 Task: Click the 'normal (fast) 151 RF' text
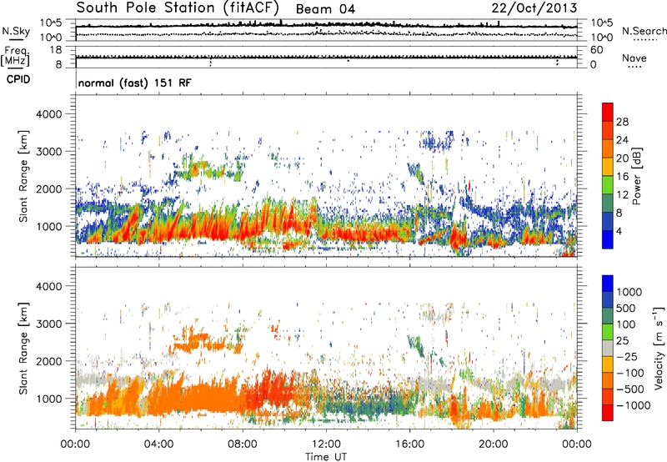tap(135, 83)
